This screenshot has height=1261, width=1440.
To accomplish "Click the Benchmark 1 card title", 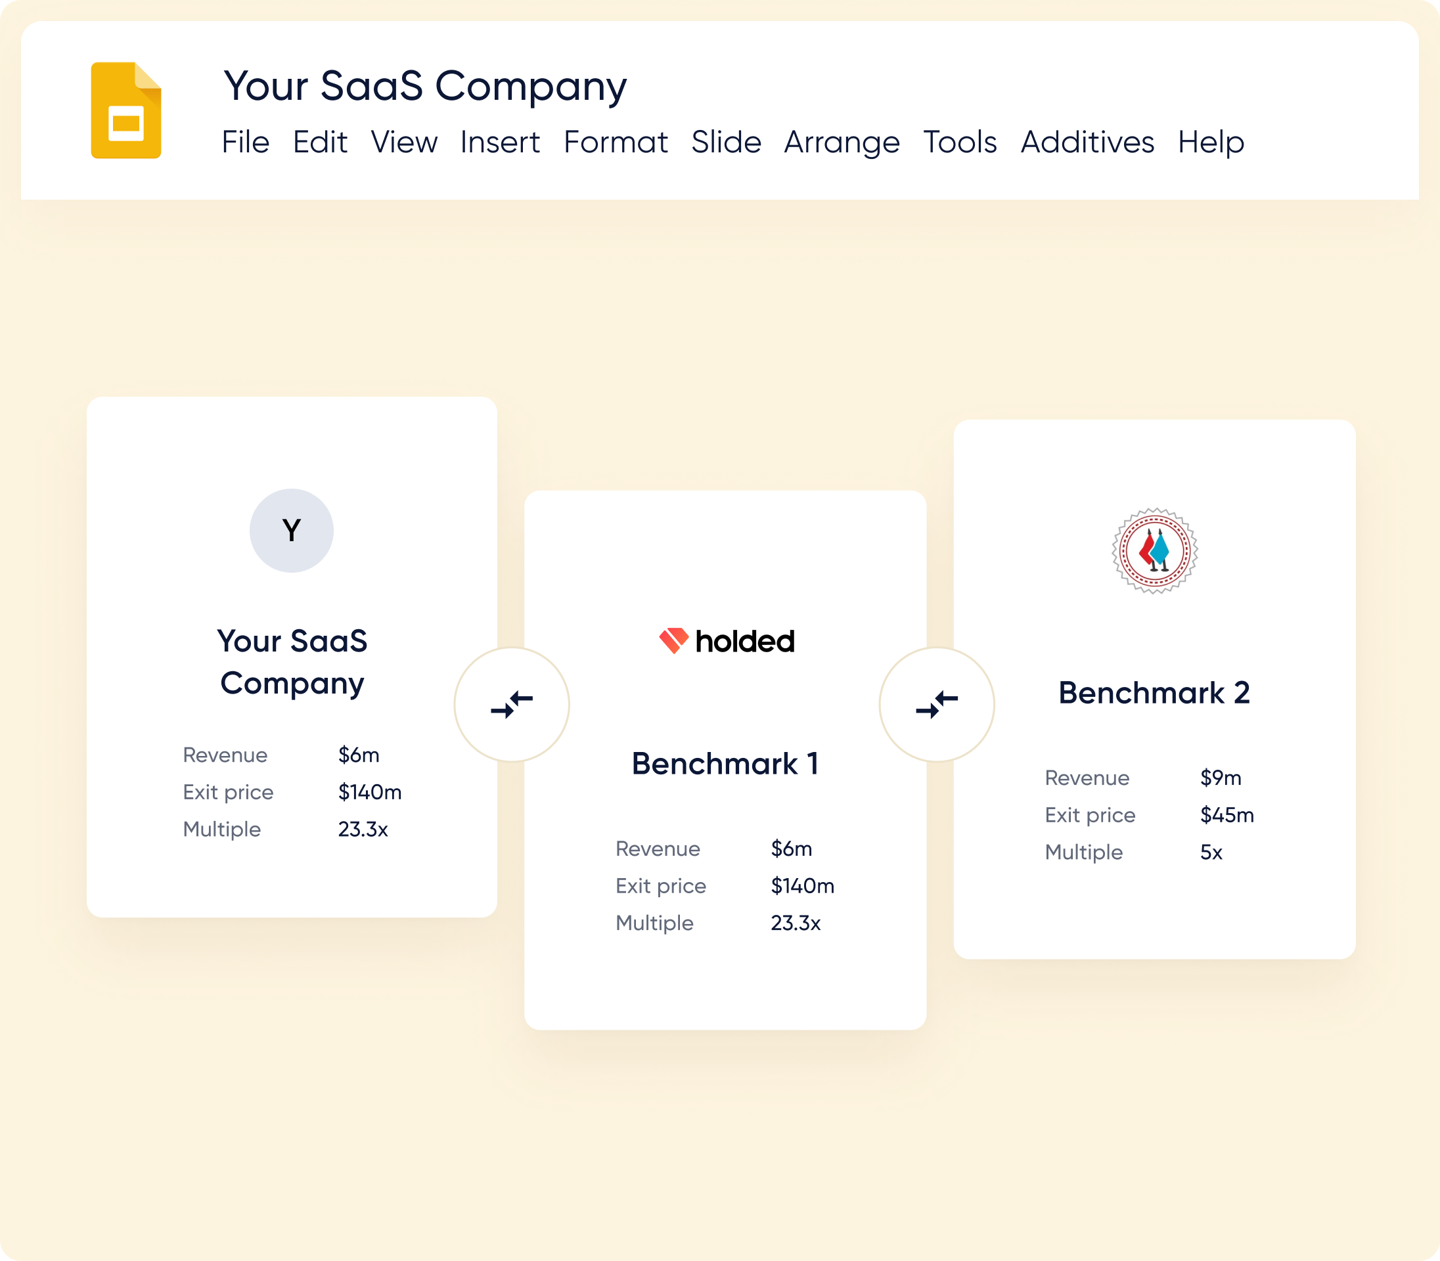I will (726, 762).
